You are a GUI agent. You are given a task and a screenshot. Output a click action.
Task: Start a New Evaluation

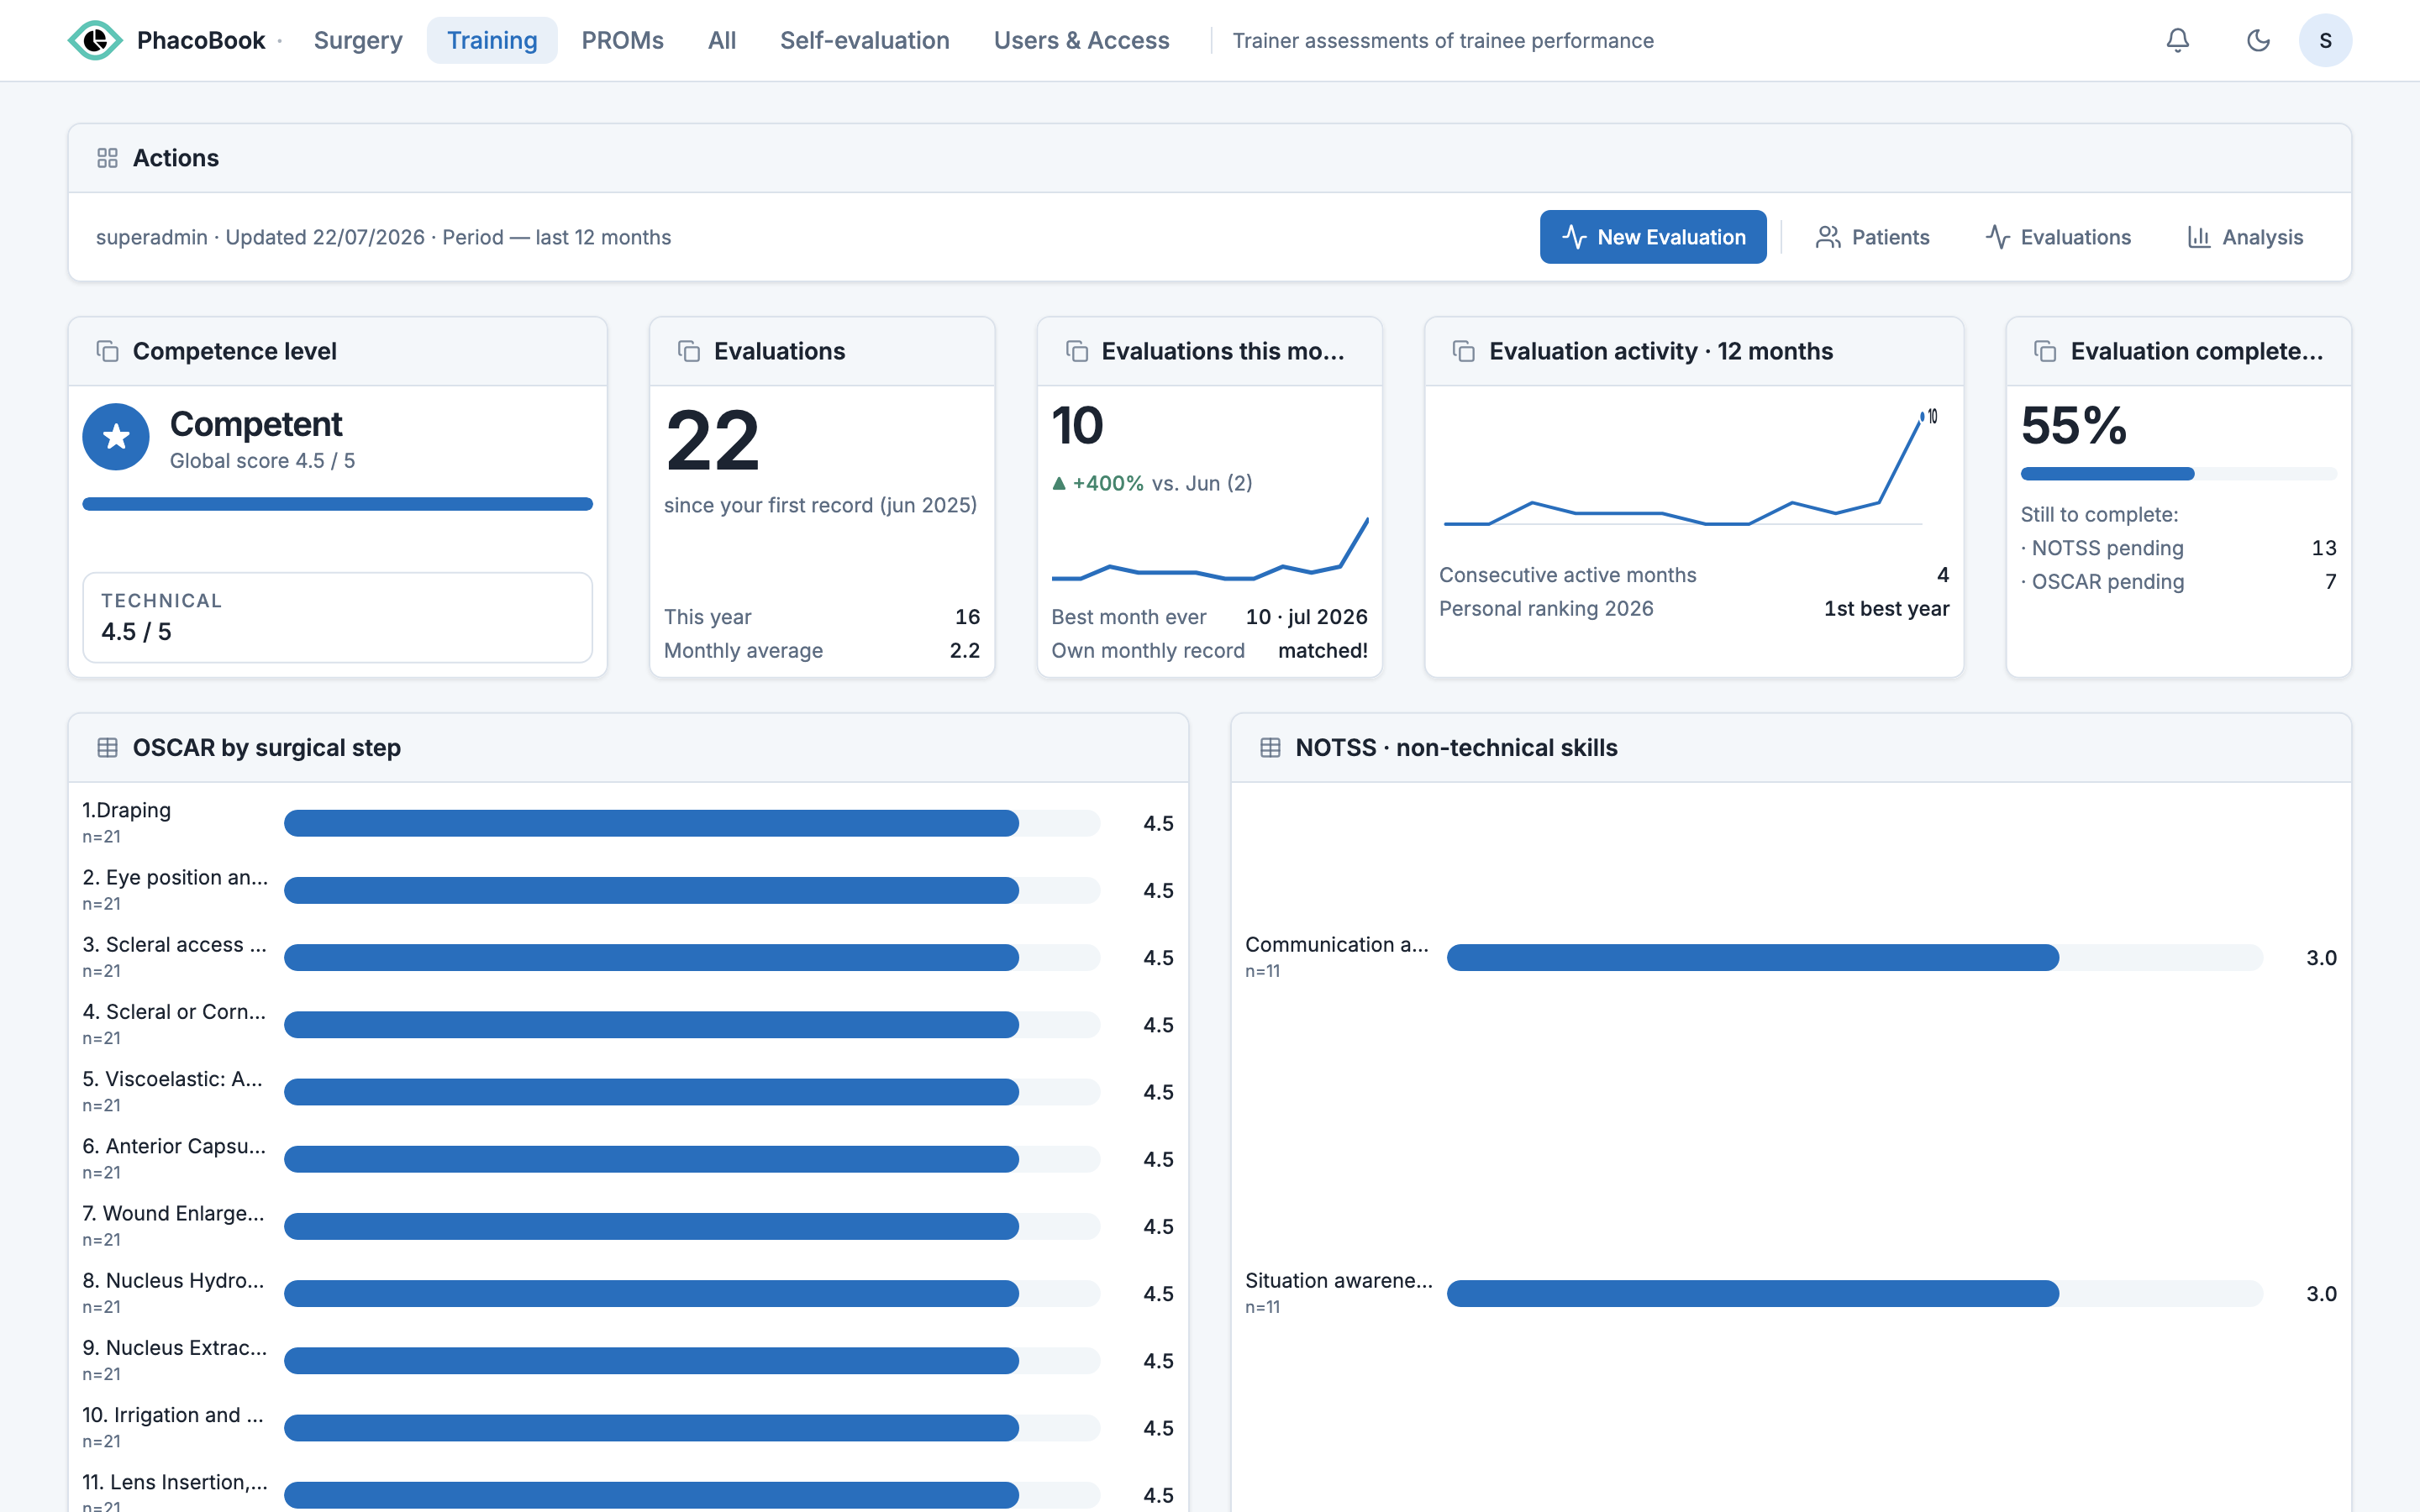coord(1653,237)
